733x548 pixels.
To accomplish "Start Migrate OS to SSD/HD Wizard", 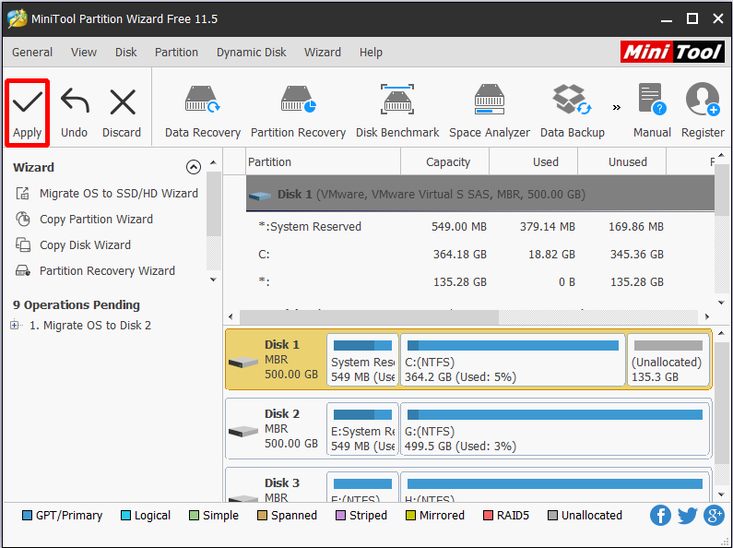I will click(x=119, y=193).
